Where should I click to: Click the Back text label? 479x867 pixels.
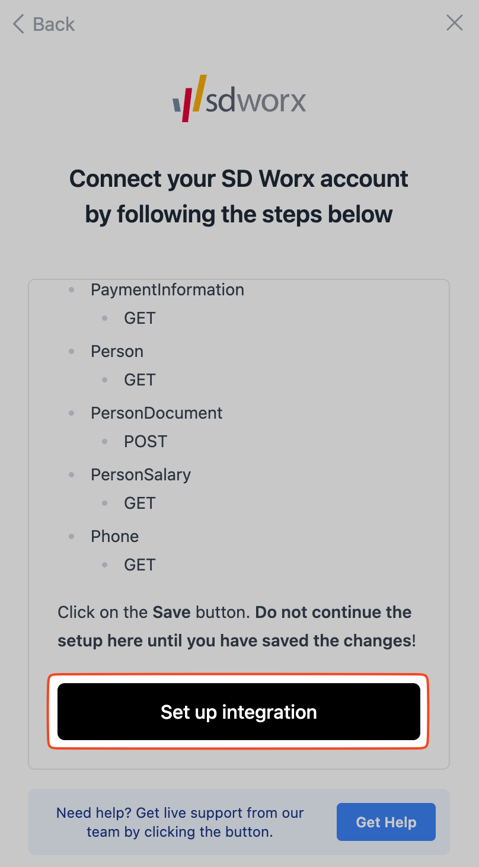(54, 24)
